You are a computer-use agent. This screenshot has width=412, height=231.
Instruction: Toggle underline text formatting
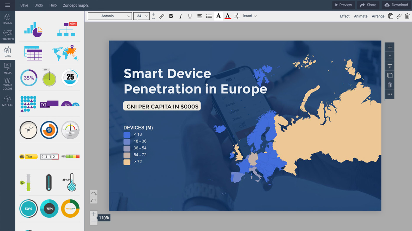tap(190, 16)
